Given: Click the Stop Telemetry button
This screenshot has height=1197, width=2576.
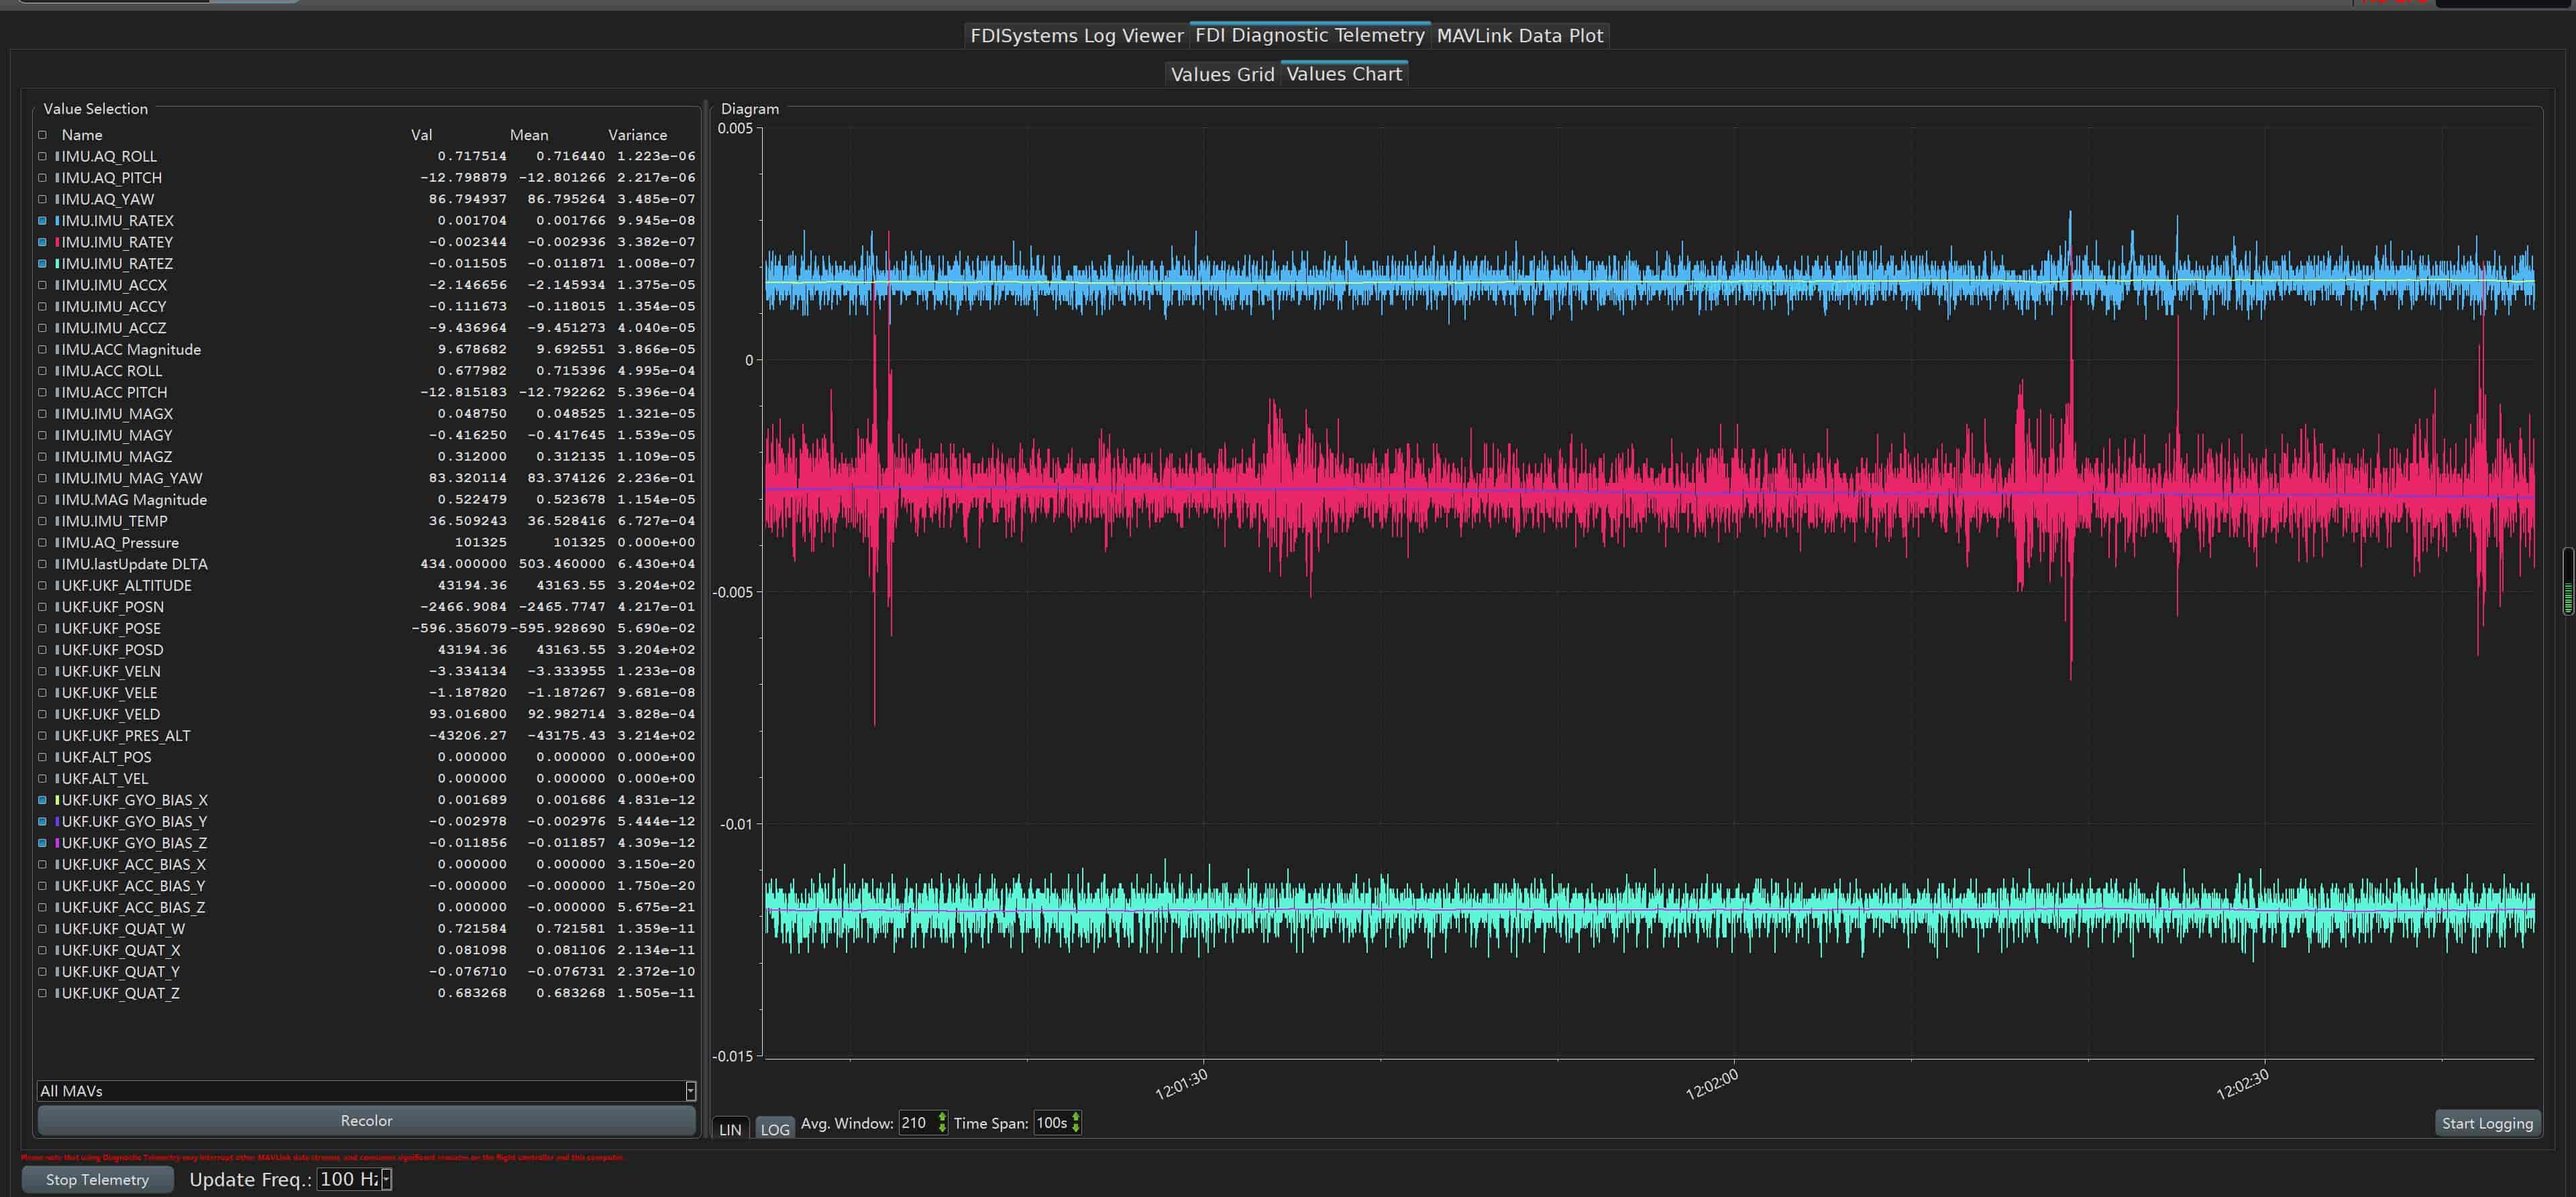Looking at the screenshot, I should [x=97, y=1180].
